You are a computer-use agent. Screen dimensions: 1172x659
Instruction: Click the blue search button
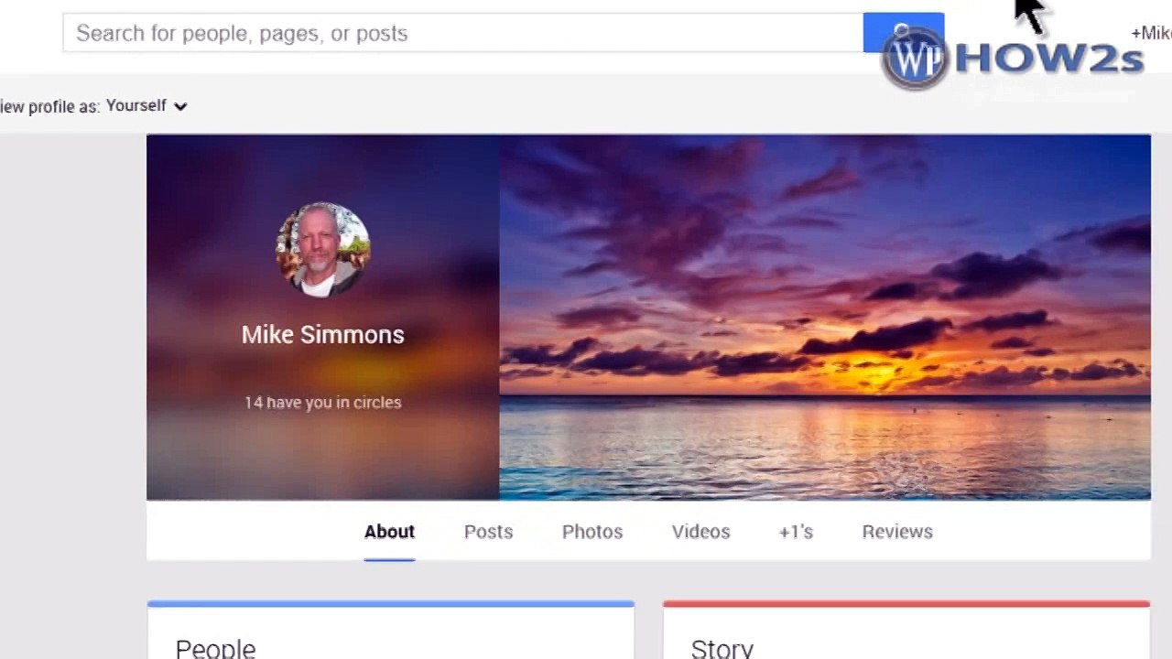[903, 33]
